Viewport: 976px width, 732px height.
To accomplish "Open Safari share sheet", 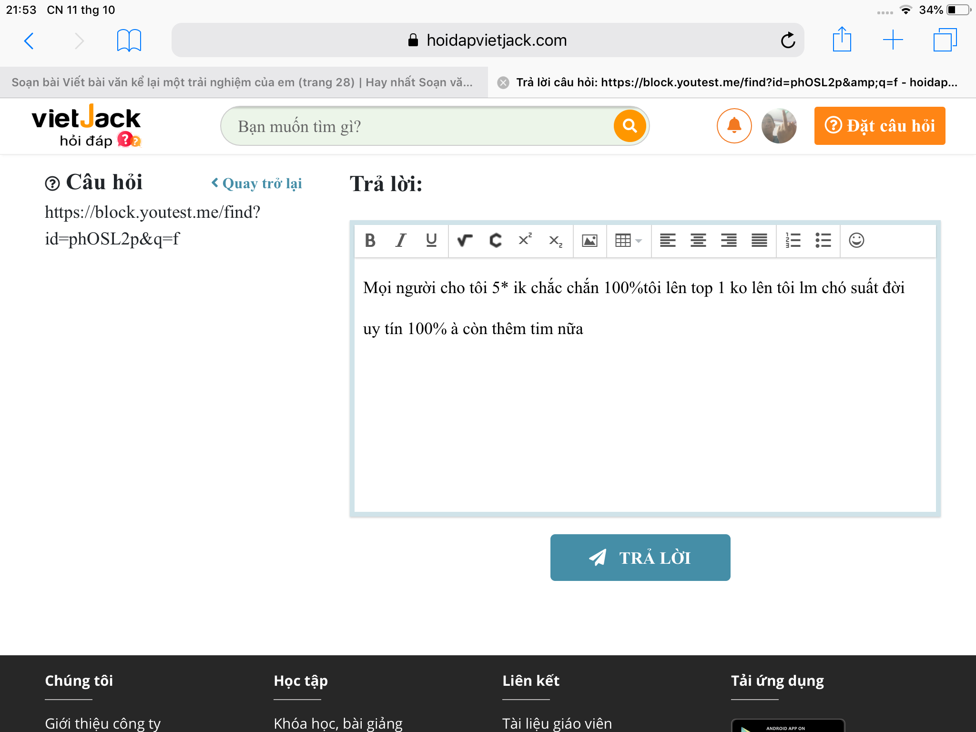I will click(x=842, y=39).
